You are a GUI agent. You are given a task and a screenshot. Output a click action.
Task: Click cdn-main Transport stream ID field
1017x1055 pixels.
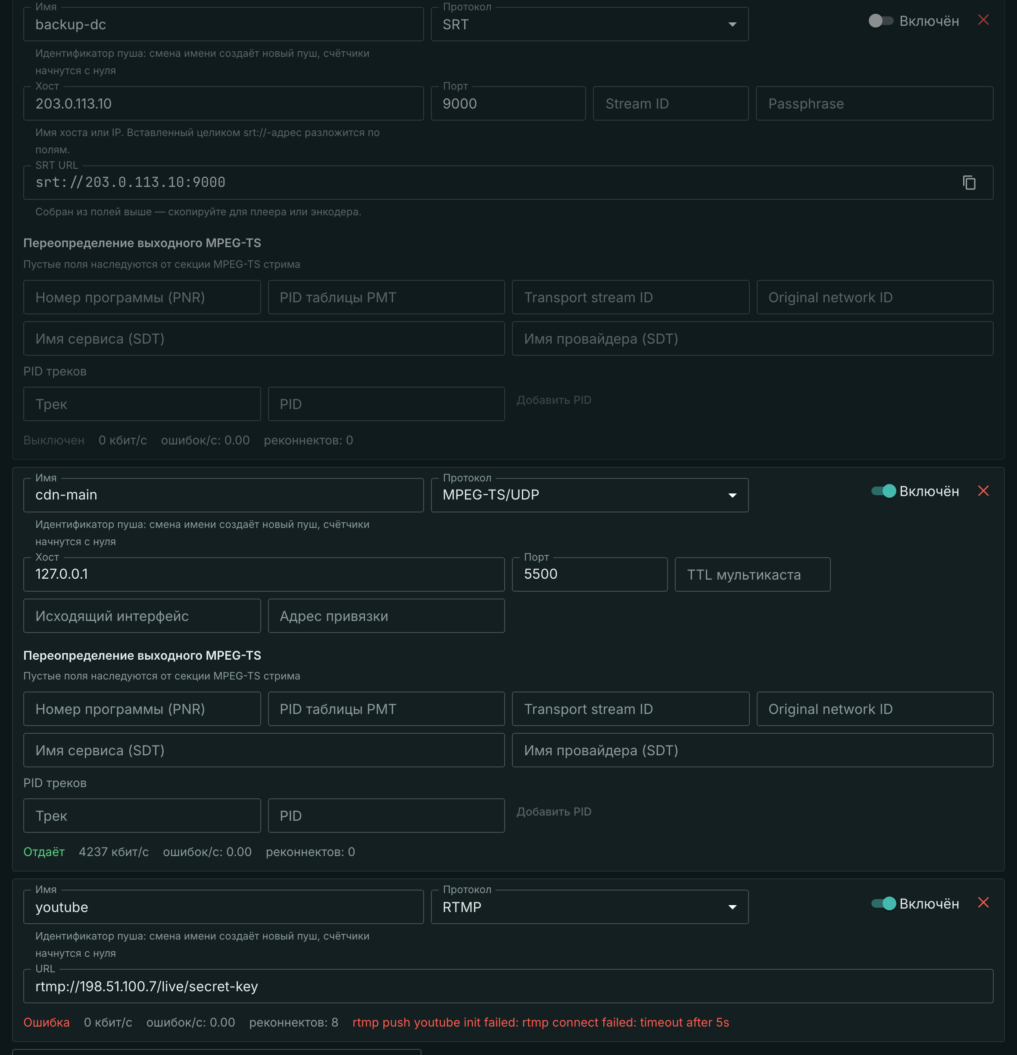[x=630, y=709]
